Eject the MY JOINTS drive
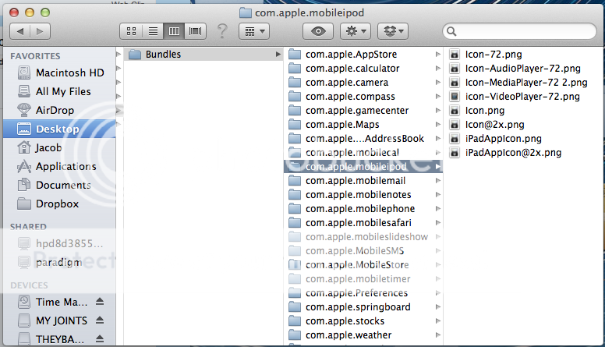Screen dimensions: 605x347 coord(100,320)
